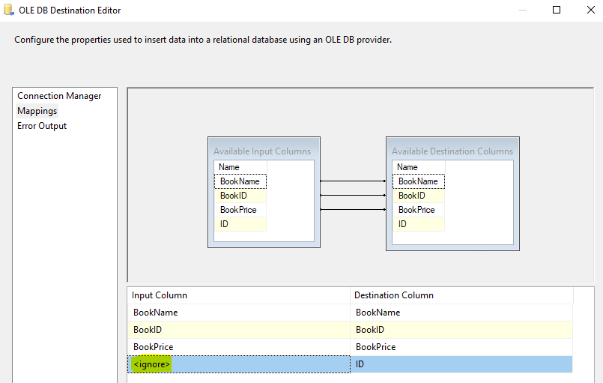Open the BookName input column dropdown cell

coord(238,313)
